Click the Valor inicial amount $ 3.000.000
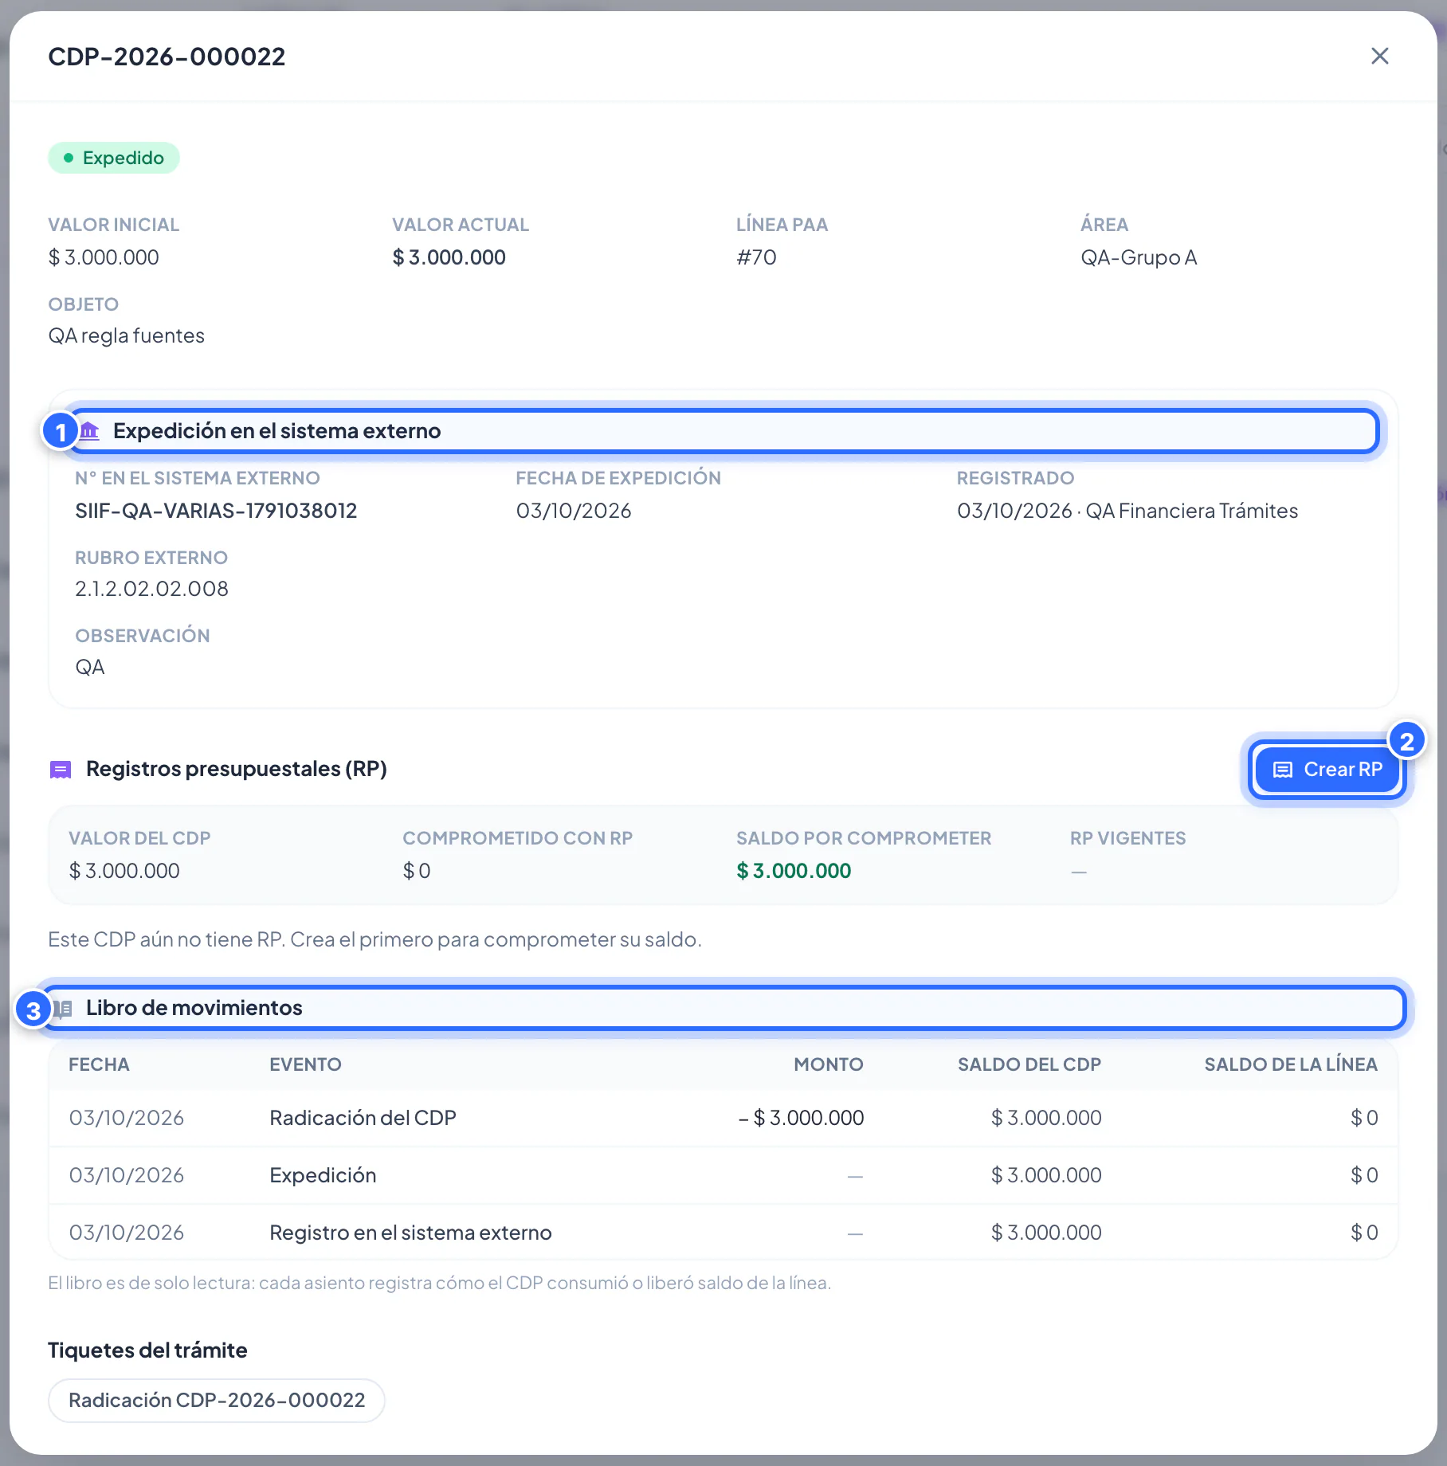The image size is (1447, 1466). 104,257
